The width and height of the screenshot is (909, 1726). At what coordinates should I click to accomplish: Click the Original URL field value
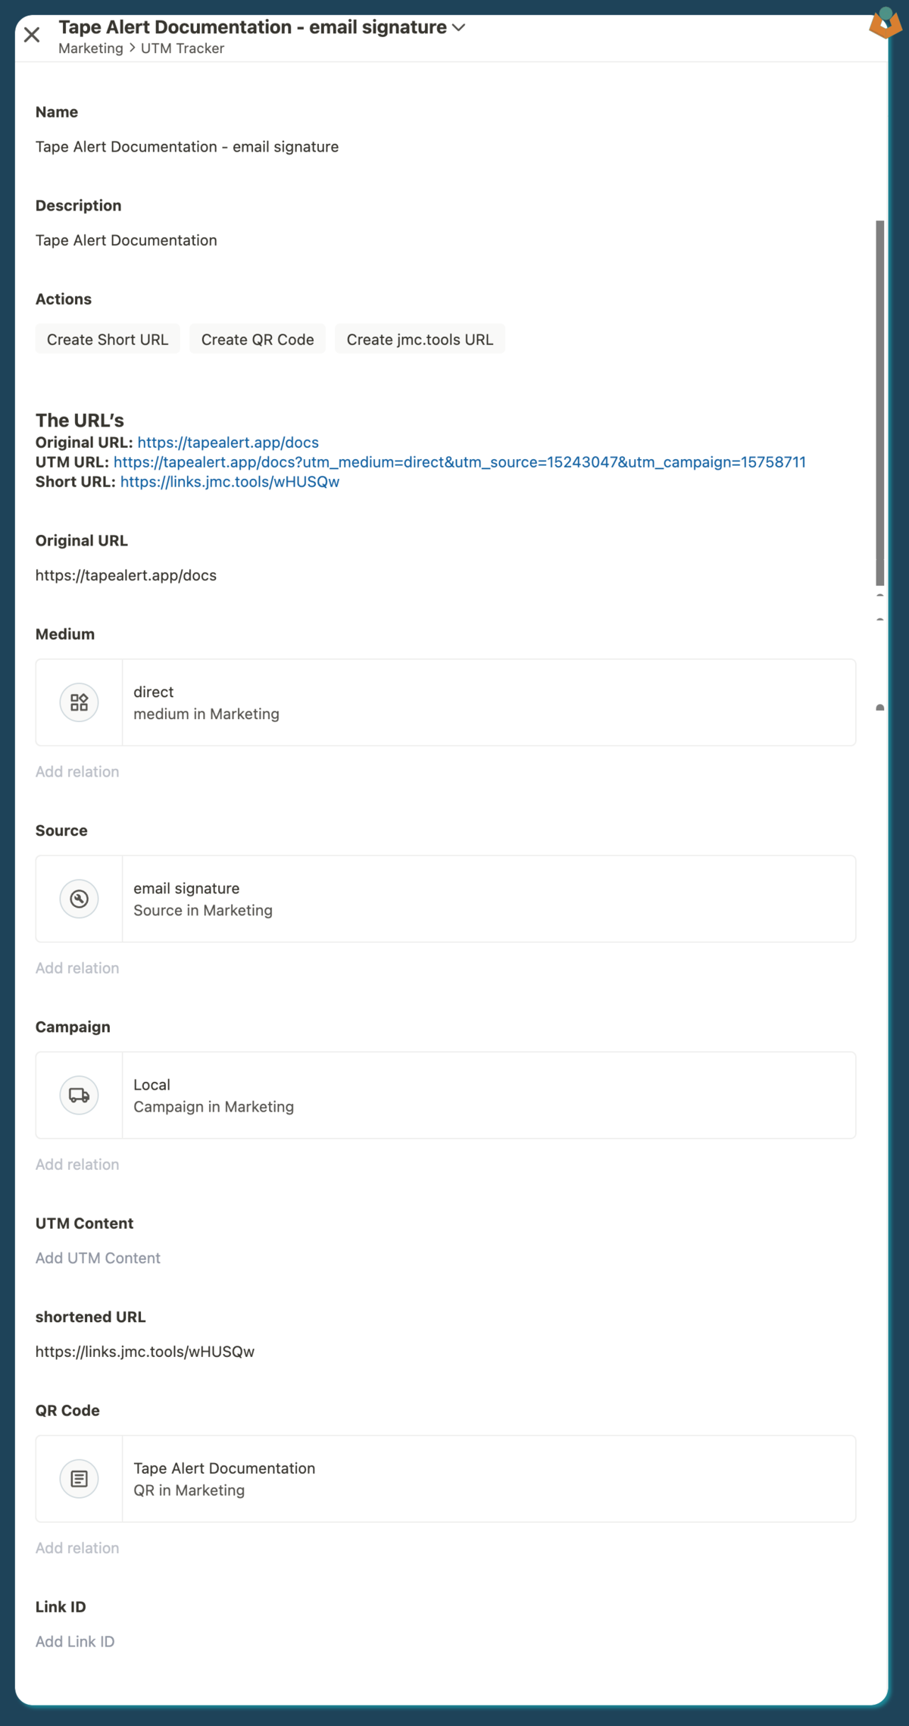coord(126,575)
